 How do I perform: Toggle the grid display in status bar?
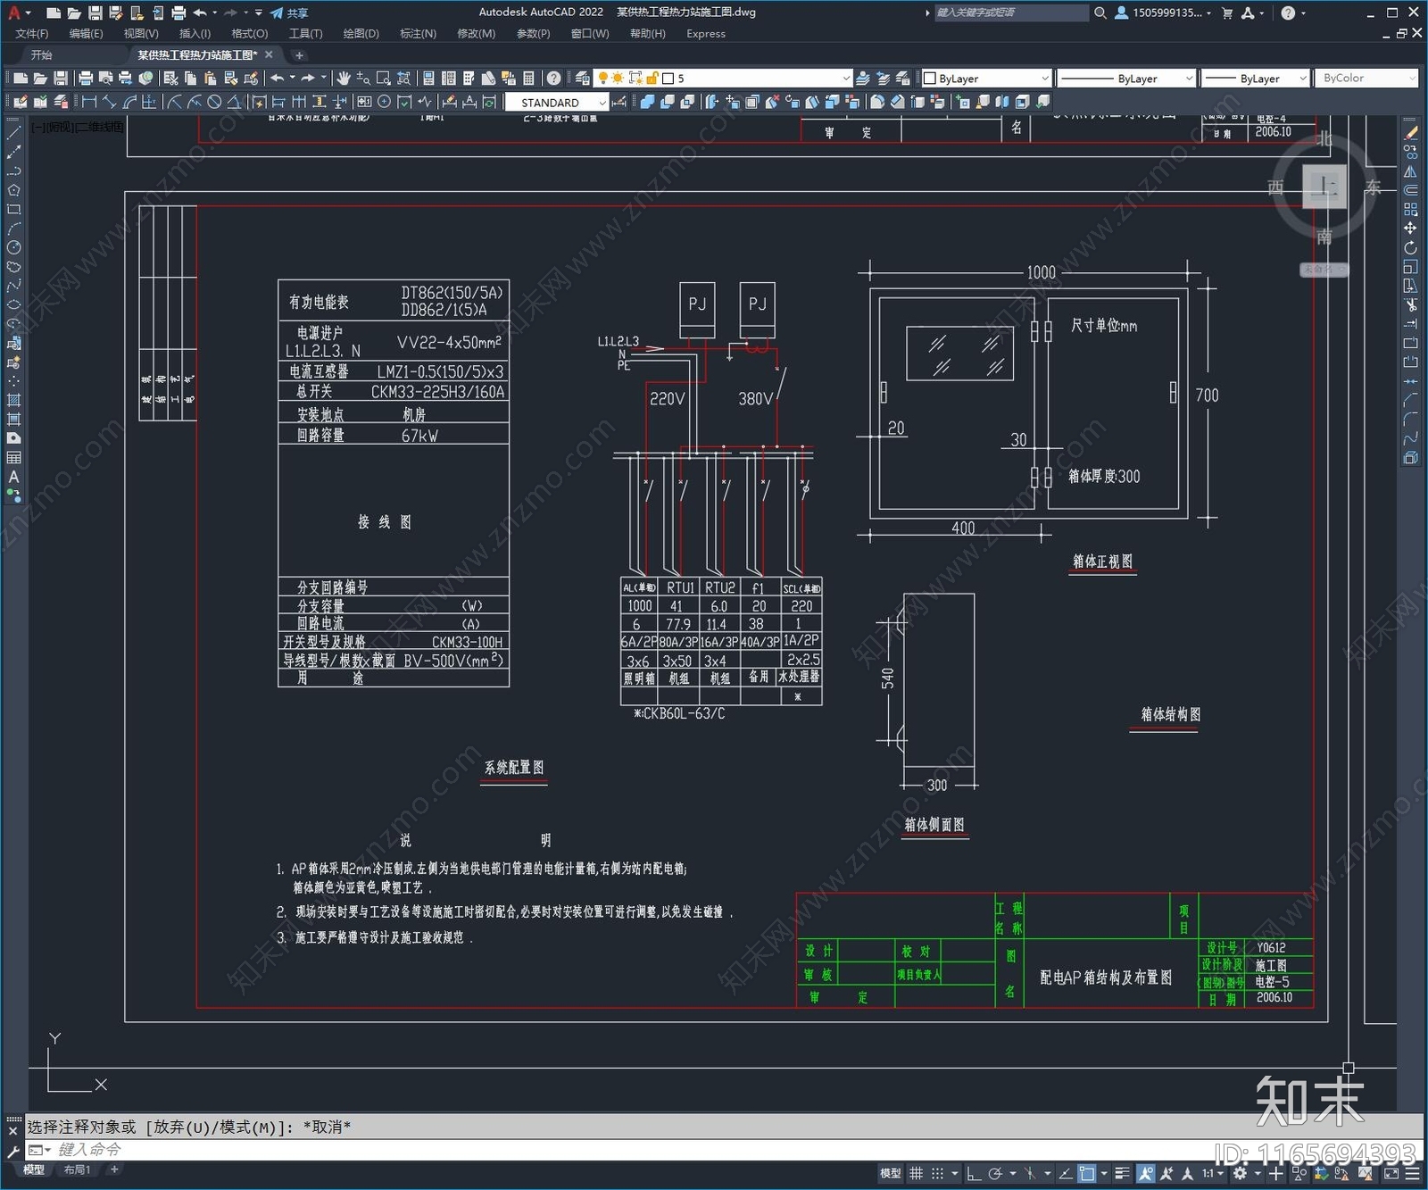coord(916,1173)
